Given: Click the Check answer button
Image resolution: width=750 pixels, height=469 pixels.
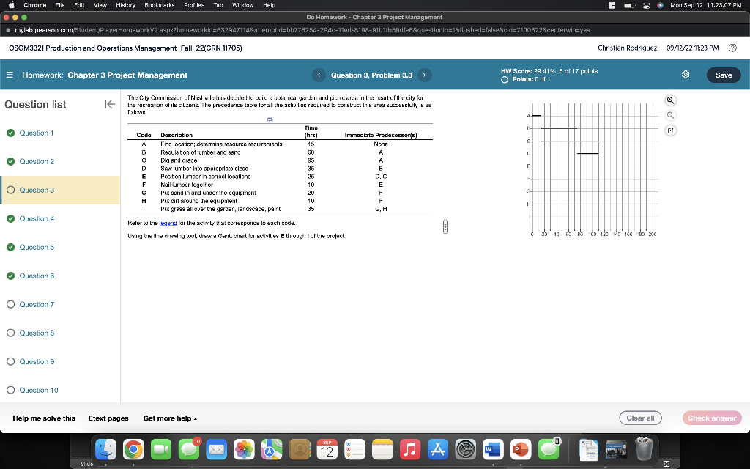Looking at the screenshot, I should [712, 418].
